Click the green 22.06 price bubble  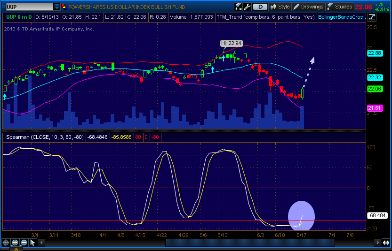[375, 89]
